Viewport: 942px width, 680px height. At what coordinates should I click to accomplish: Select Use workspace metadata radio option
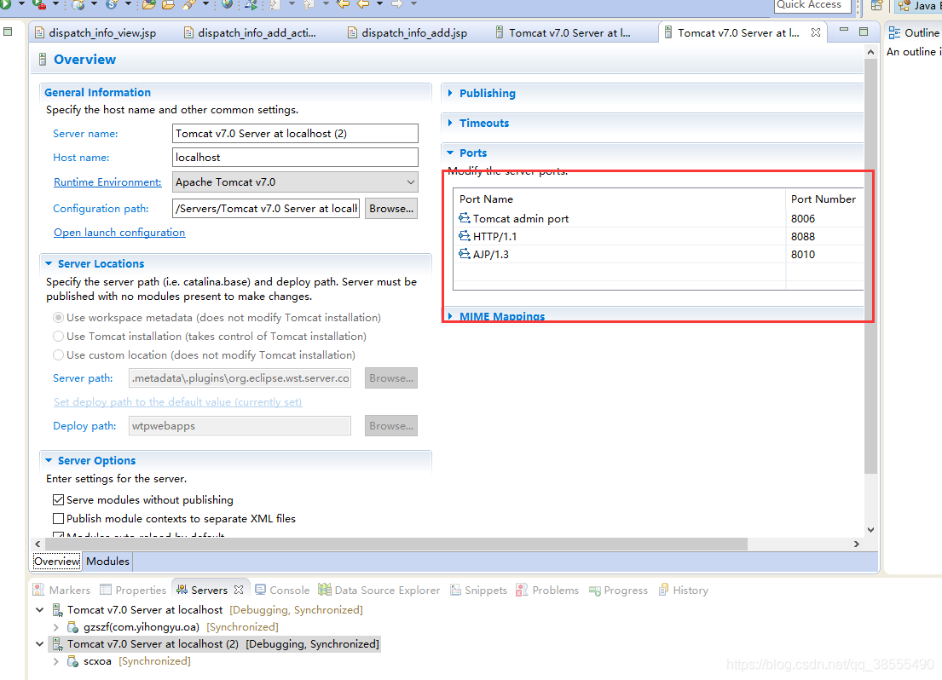(x=58, y=317)
